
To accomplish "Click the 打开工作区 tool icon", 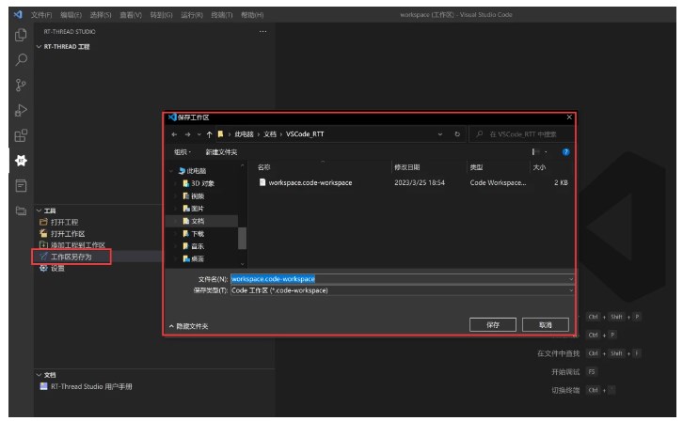I will pyautogui.click(x=43, y=234).
